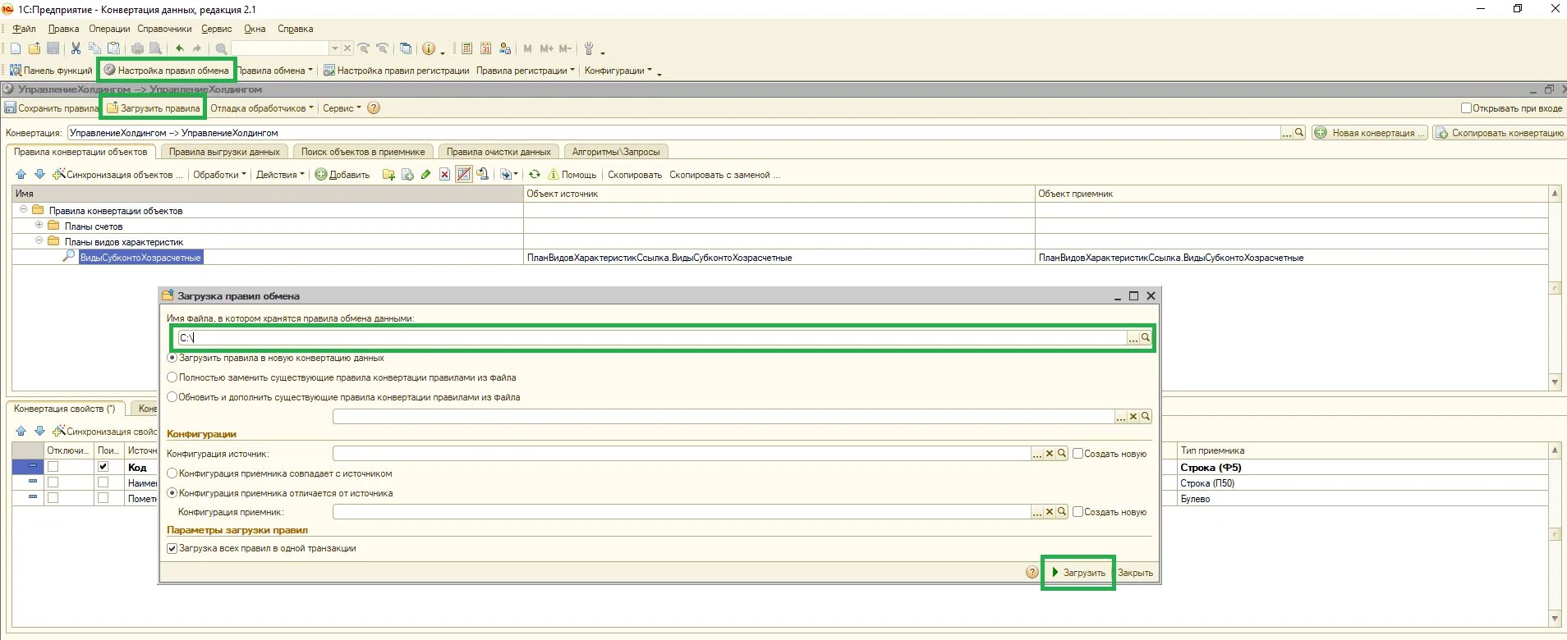
Task: Click the move up arrow in the objects toolbar
Action: click(x=21, y=174)
